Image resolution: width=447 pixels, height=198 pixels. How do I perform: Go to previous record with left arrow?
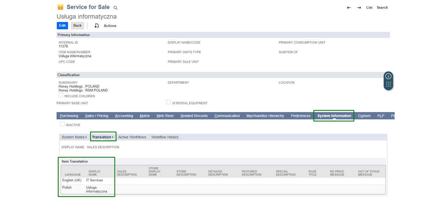pyautogui.click(x=349, y=8)
